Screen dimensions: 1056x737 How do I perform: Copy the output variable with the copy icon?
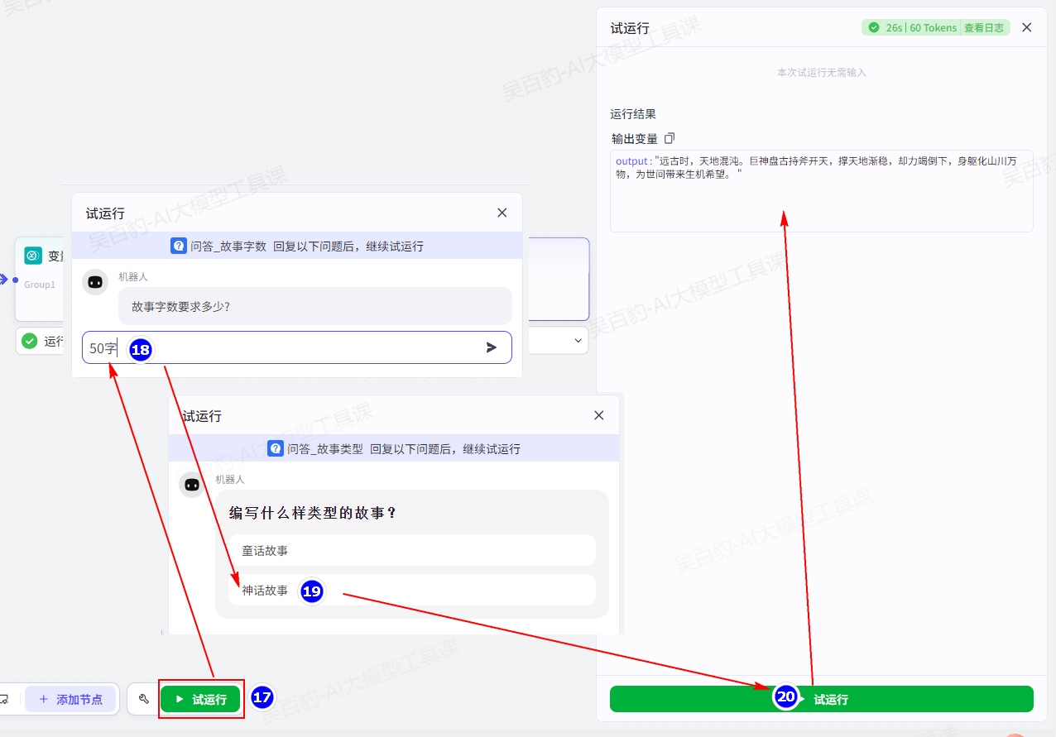click(670, 138)
